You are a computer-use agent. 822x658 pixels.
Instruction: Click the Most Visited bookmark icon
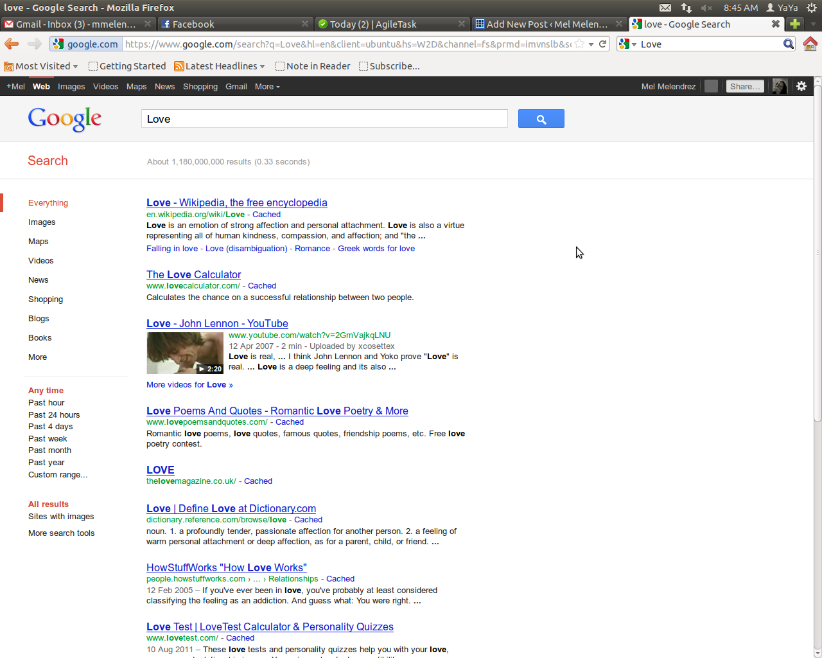click(x=8, y=66)
